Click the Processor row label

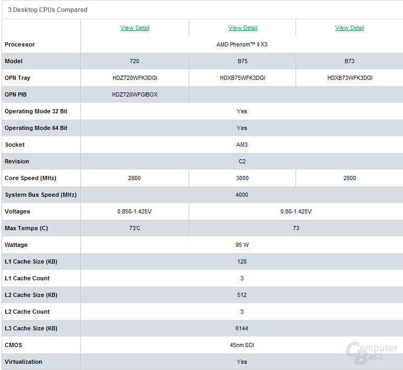point(20,44)
